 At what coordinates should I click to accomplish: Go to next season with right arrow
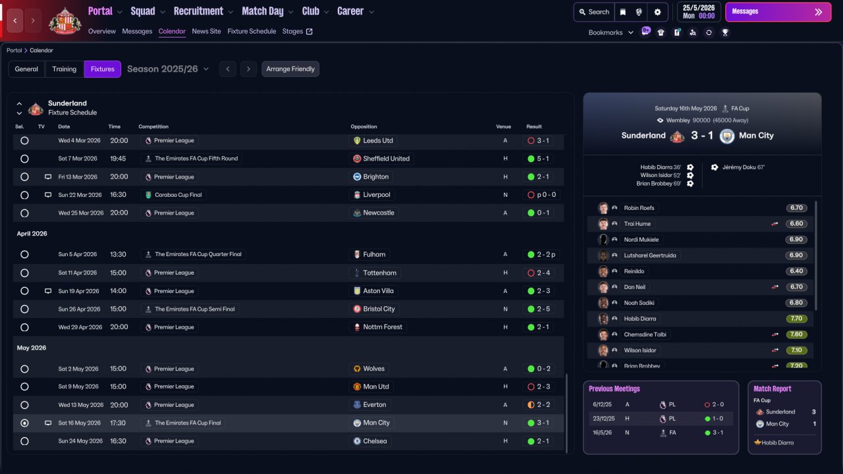[248, 69]
